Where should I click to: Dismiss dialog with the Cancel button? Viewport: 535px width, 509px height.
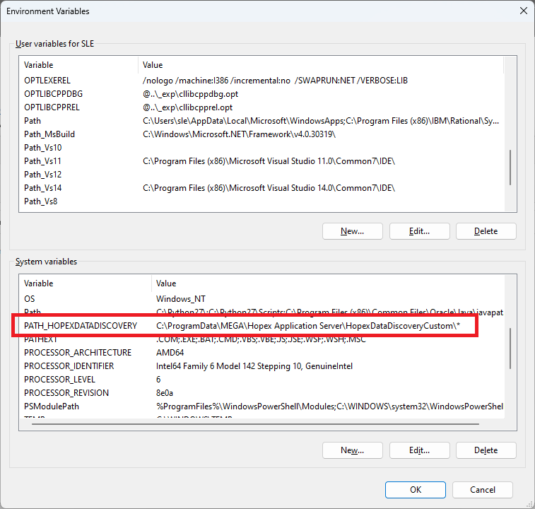click(x=483, y=489)
